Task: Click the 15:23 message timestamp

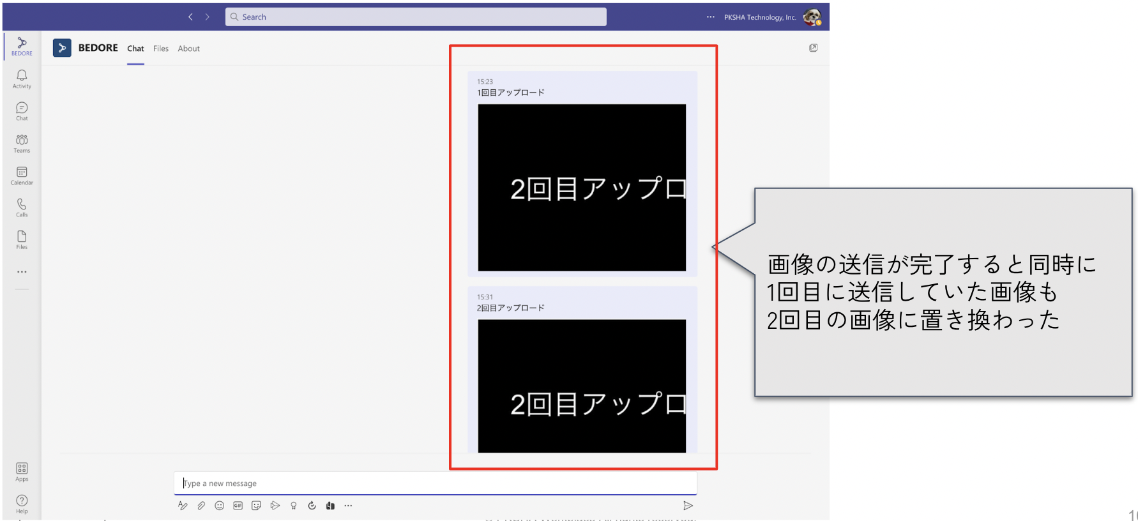Action: coord(485,82)
